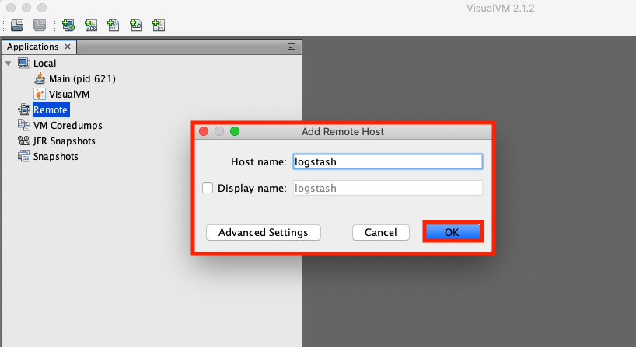Viewport: 636px width, 347px height.
Task: Zoom Add Remote Host dialog via green button
Action: tap(235, 131)
